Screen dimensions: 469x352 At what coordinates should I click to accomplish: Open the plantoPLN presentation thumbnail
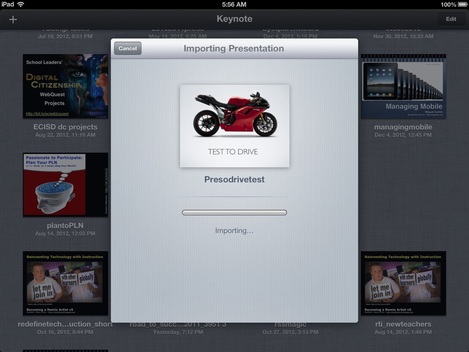(65, 185)
